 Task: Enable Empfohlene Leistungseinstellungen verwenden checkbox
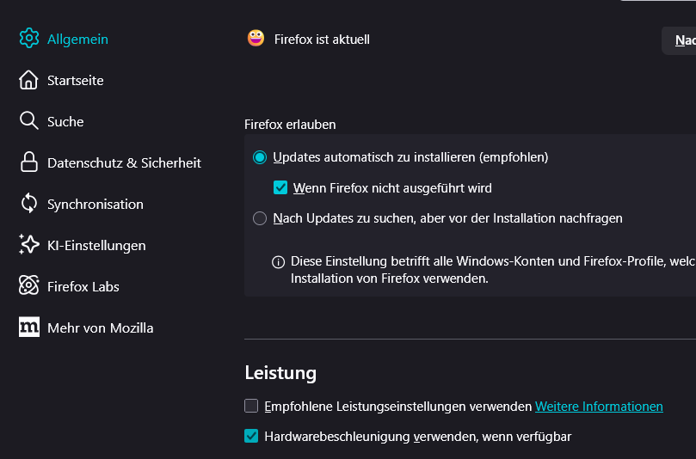pos(251,406)
